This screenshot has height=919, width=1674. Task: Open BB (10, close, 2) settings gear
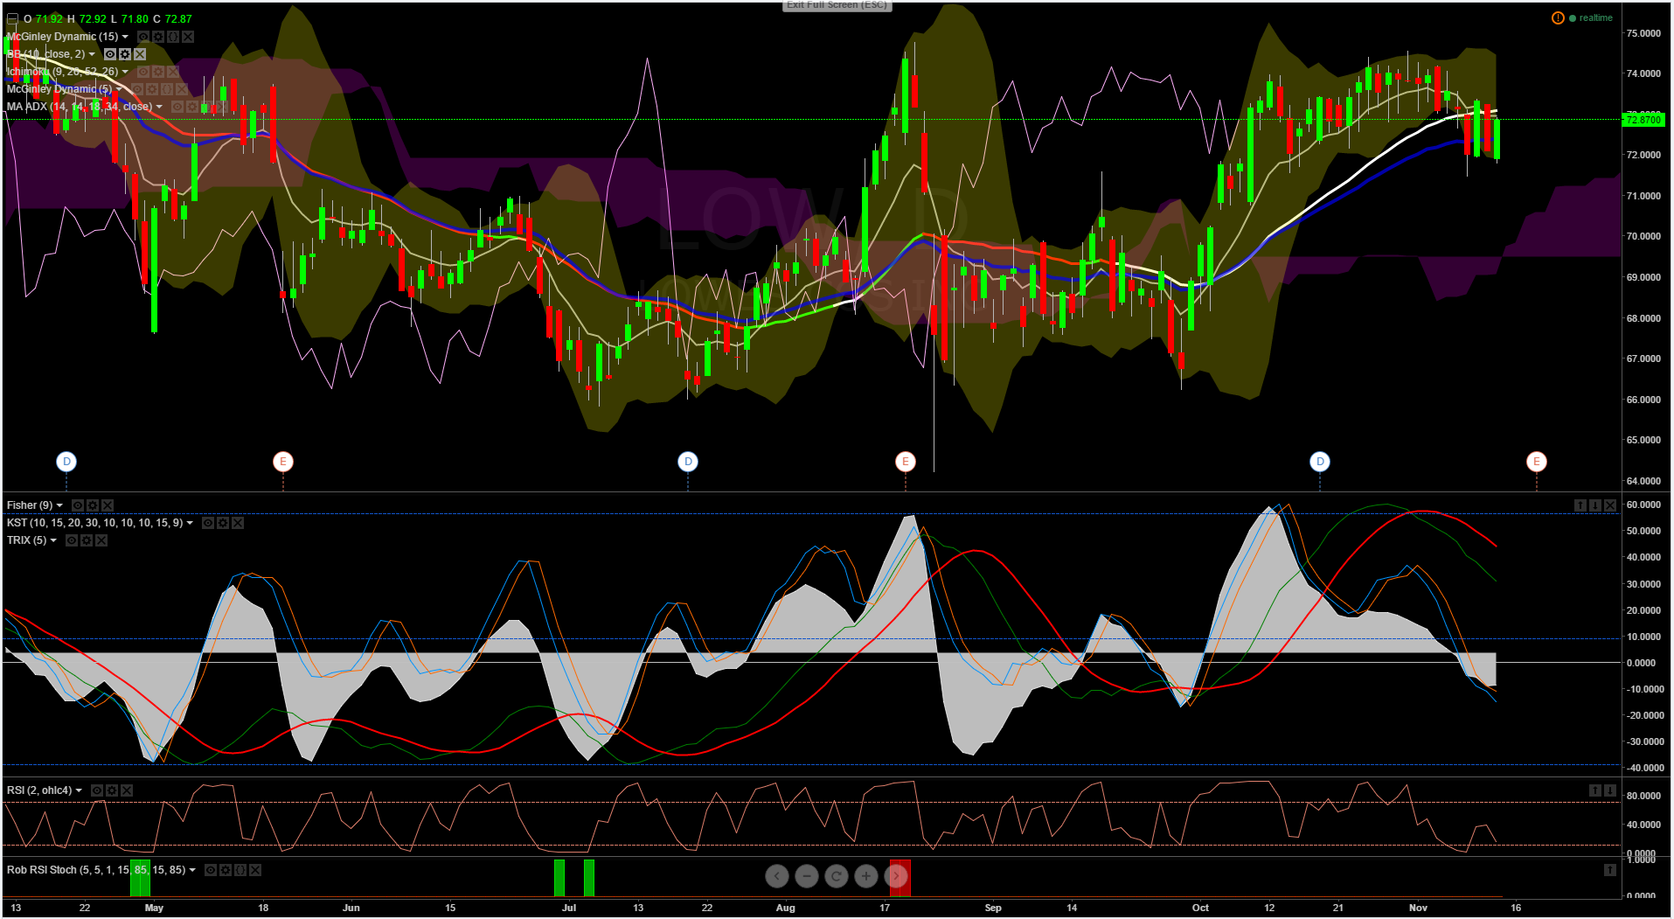tap(125, 54)
